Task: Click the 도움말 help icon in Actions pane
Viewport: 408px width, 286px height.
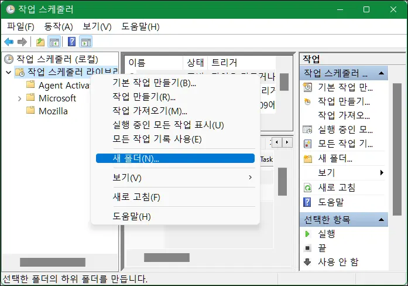Action: (x=307, y=202)
